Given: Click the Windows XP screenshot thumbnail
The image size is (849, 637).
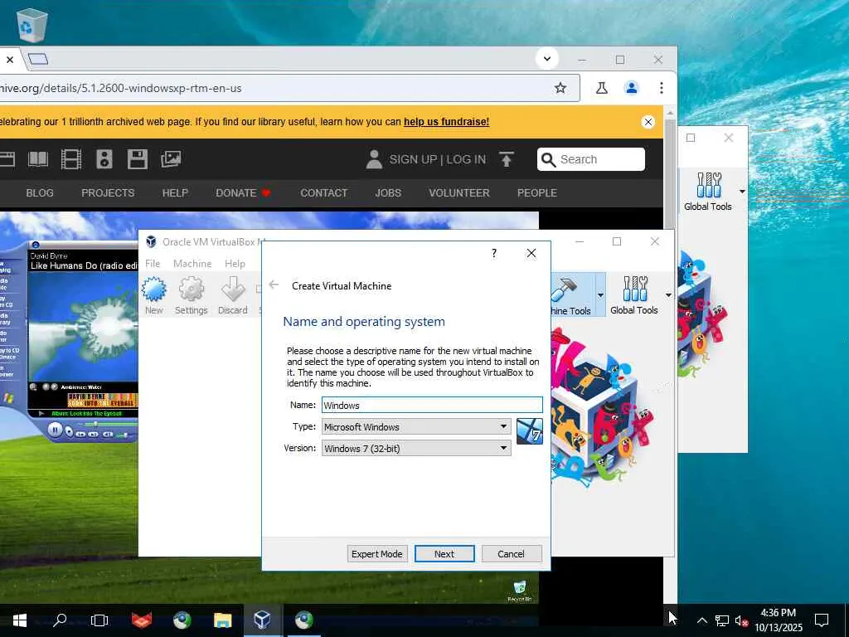Looking at the screenshot, I should point(269,406).
